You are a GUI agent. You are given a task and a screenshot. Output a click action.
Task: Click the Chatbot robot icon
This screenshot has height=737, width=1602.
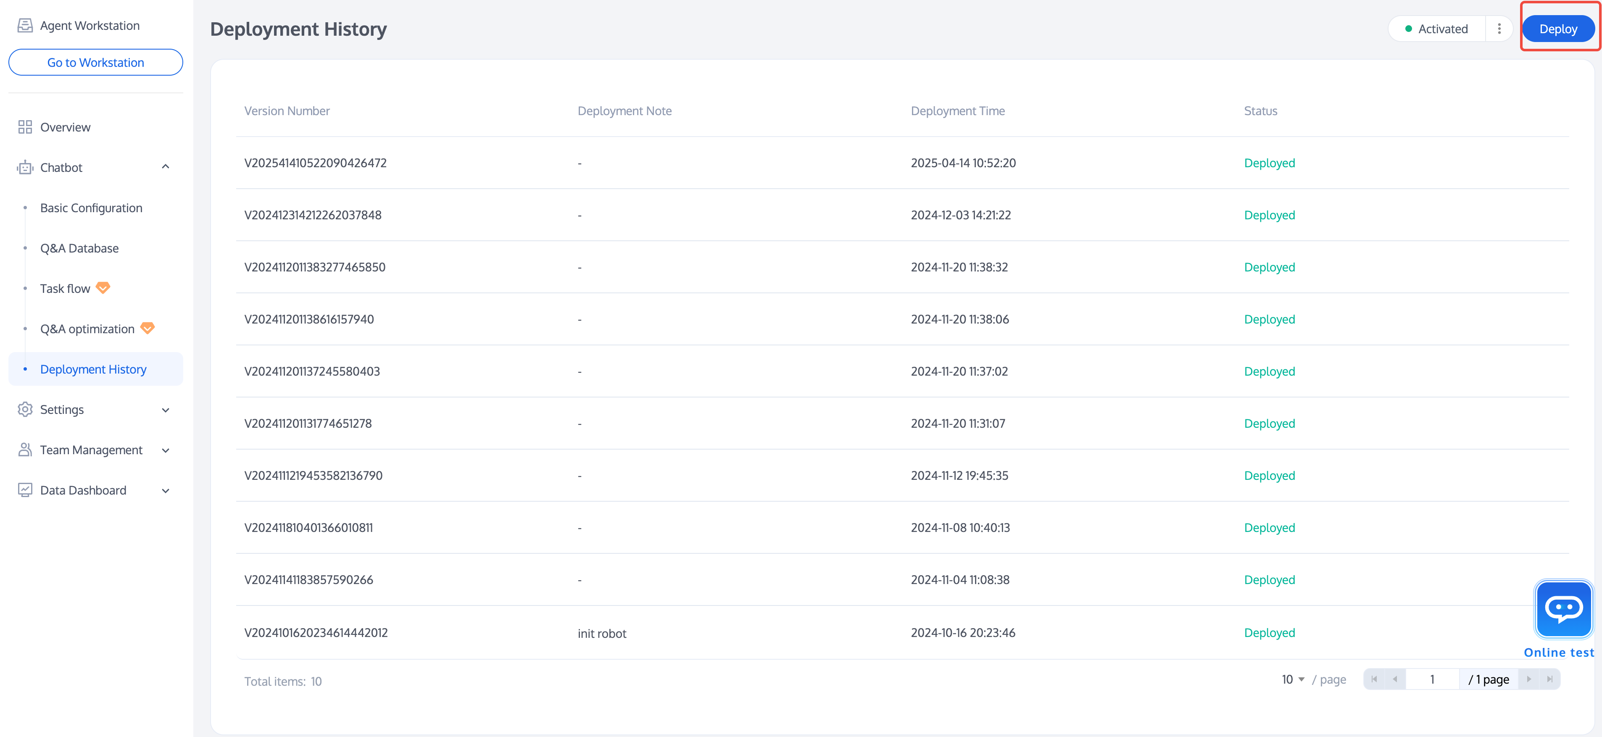[25, 167]
